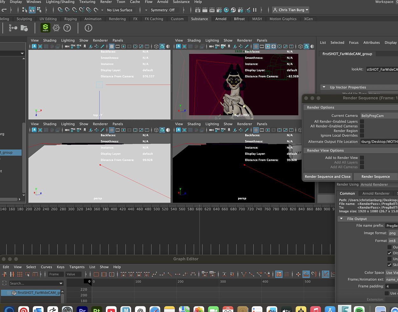Collapse the File Output section

pos(341,219)
